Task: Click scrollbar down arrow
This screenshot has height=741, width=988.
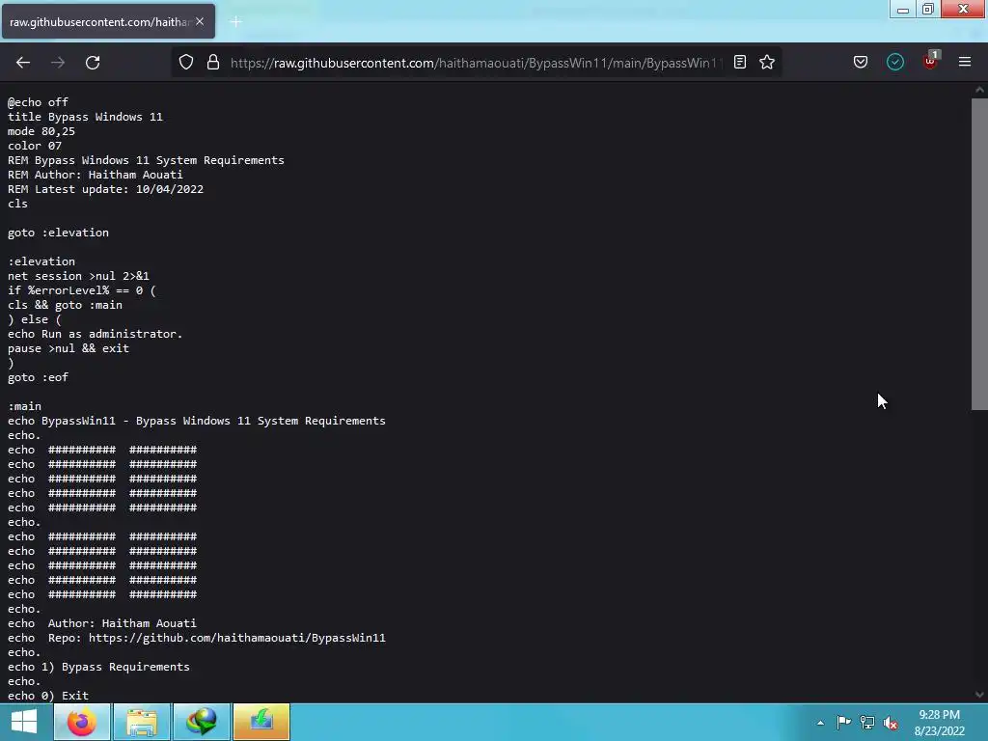Action: coord(979,695)
